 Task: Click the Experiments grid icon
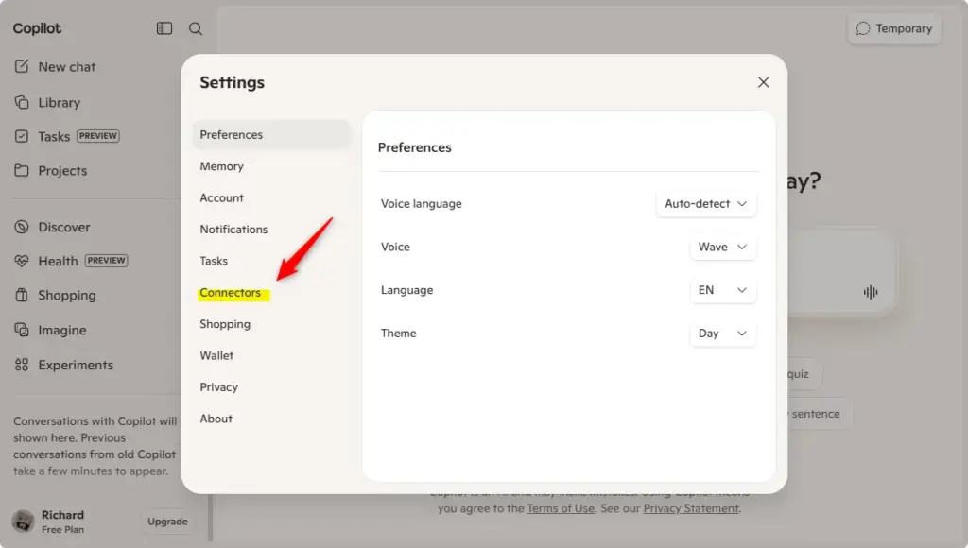22,365
